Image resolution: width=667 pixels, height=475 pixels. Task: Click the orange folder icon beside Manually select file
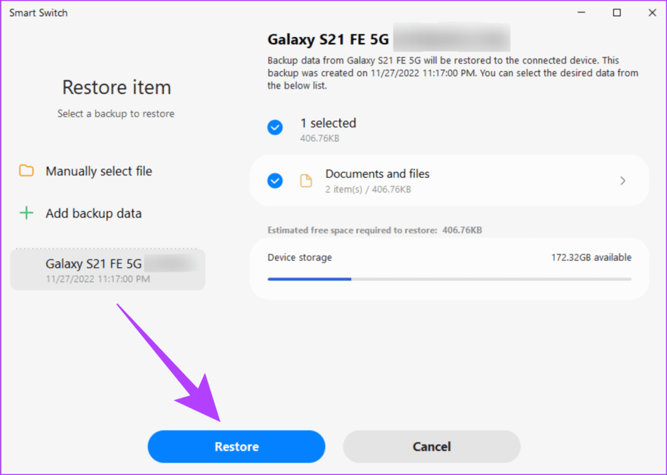point(26,171)
